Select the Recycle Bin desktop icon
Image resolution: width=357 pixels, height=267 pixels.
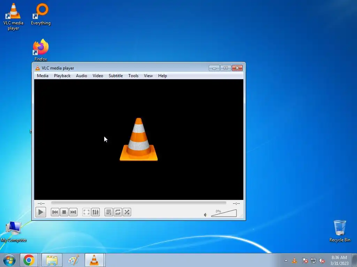(340, 231)
